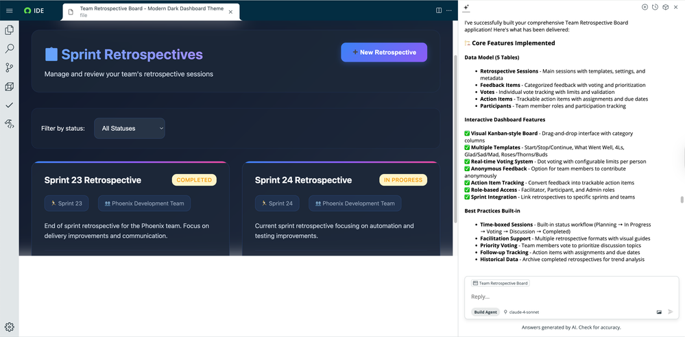Viewport: 685px width, 337px height.
Task: Click the Facilitation Support bullet
Action: pyautogui.click(x=565, y=239)
